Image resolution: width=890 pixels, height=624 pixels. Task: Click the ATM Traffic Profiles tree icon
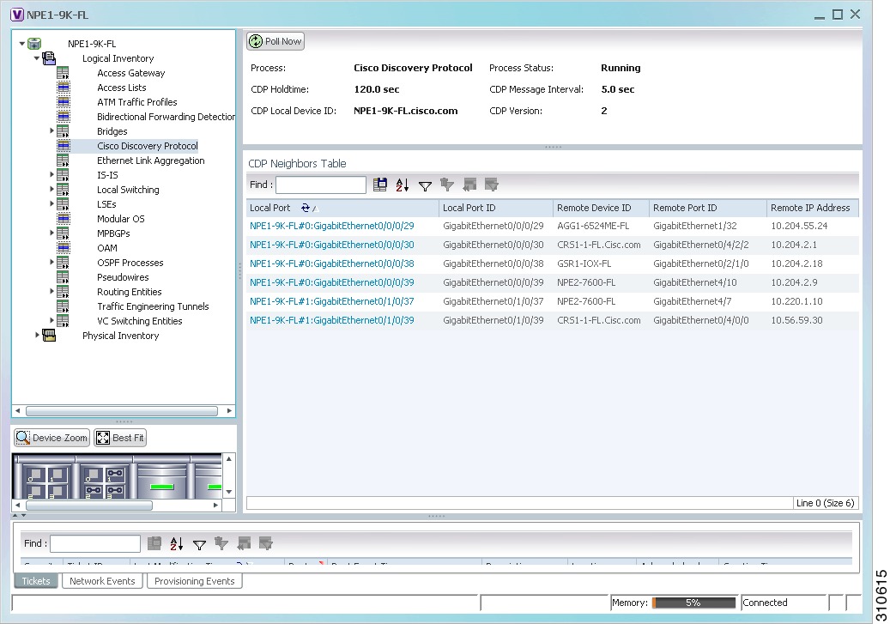tap(63, 102)
